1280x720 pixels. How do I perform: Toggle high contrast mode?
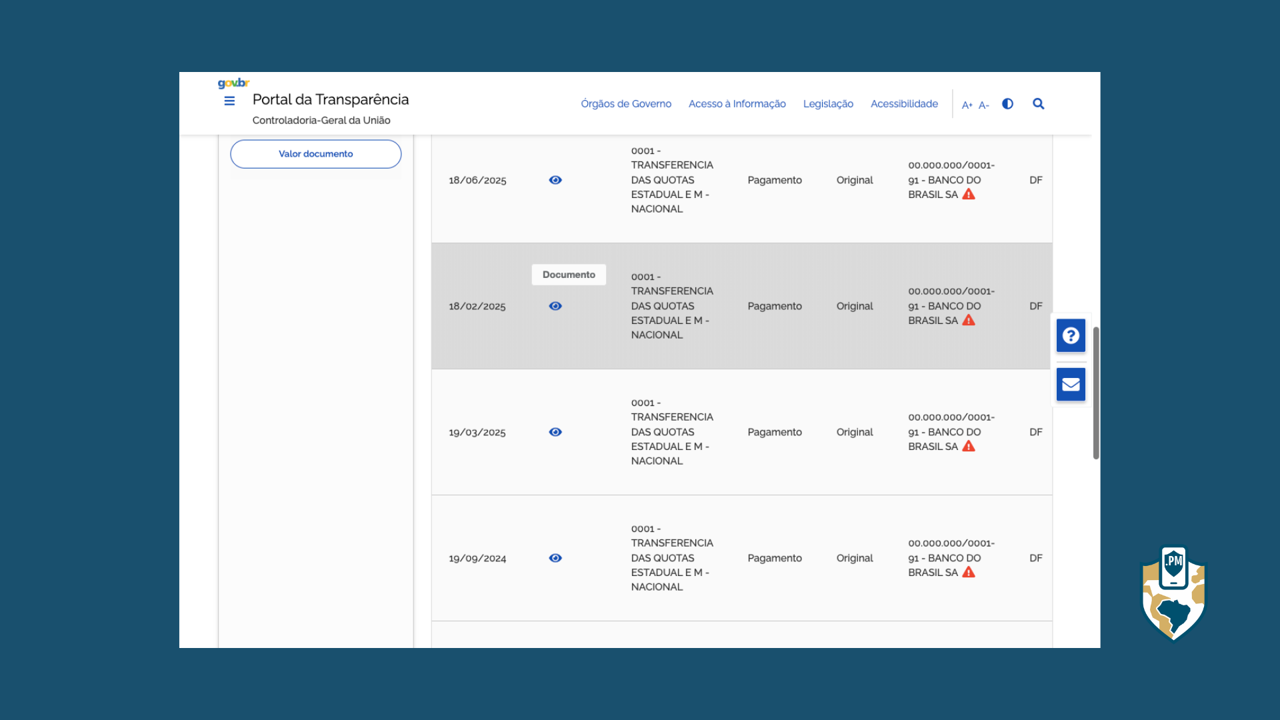[x=1007, y=104]
